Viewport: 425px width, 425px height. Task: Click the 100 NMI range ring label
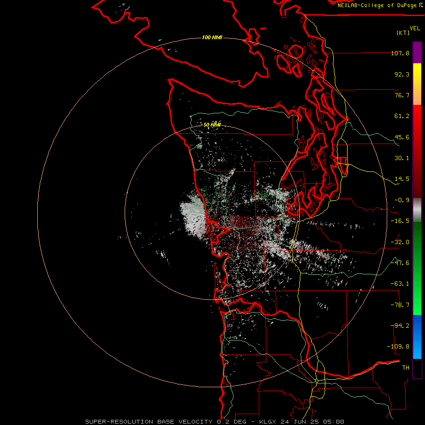pyautogui.click(x=212, y=37)
